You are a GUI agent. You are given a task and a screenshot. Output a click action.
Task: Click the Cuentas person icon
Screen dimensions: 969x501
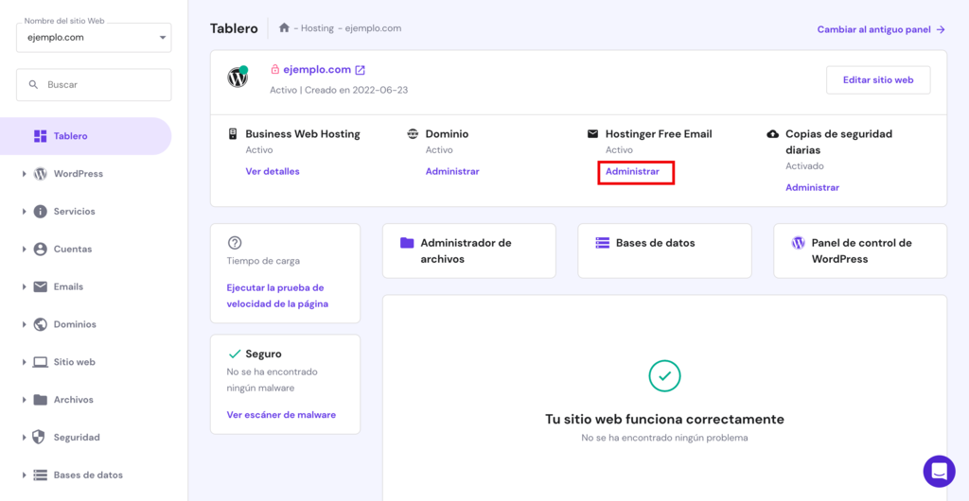pyautogui.click(x=40, y=250)
